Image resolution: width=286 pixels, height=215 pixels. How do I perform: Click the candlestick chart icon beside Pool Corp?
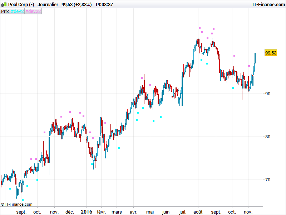pos(4,4)
